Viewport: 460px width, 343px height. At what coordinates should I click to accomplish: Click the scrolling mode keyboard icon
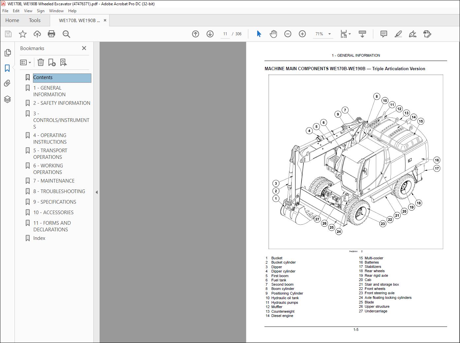click(362, 34)
